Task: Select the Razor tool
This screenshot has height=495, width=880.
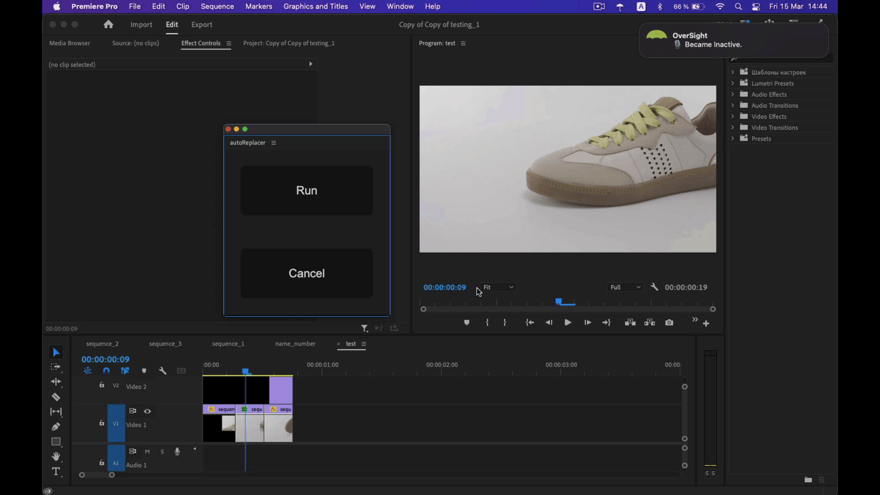Action: pyautogui.click(x=56, y=397)
